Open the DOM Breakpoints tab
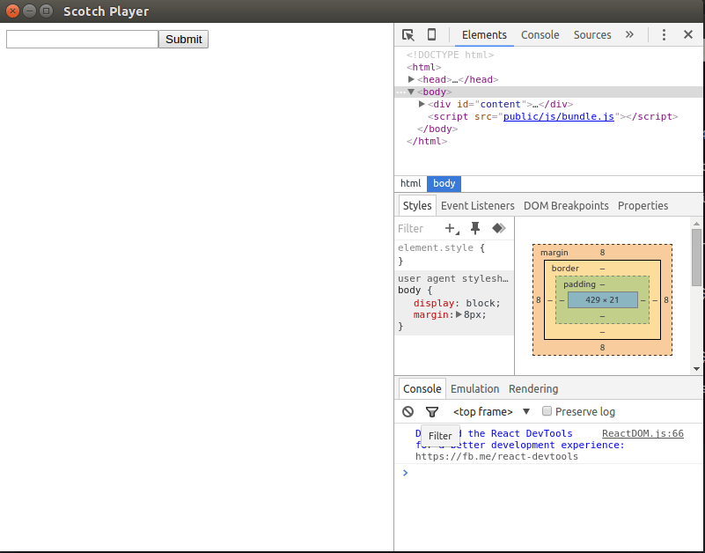This screenshot has height=553, width=705. tap(566, 206)
